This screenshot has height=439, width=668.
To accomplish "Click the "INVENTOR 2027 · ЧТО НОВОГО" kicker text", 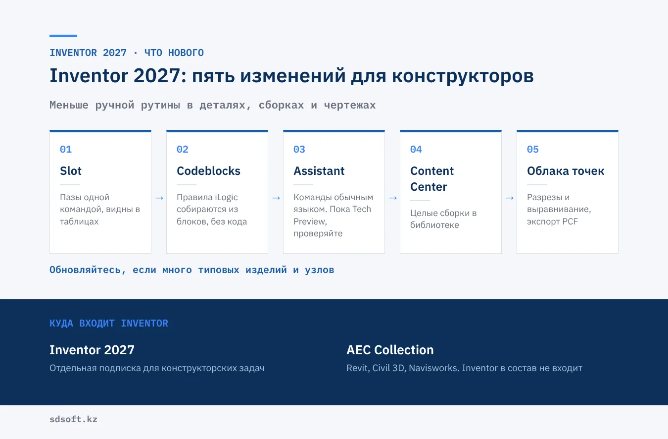I will pos(127,53).
